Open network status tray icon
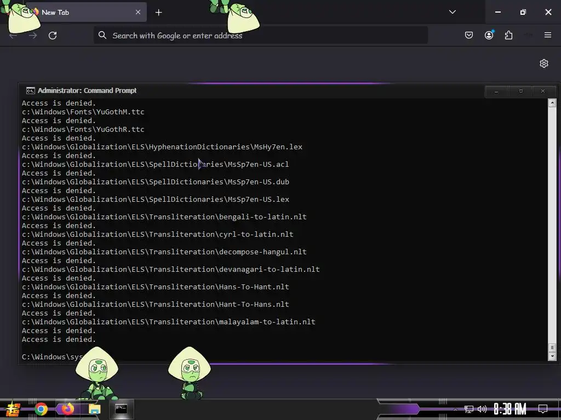Viewport: 561px width, 420px height. pos(469,409)
